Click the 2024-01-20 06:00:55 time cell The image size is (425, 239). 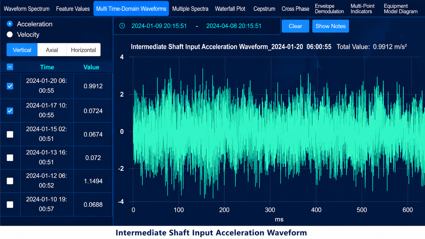(x=47, y=86)
